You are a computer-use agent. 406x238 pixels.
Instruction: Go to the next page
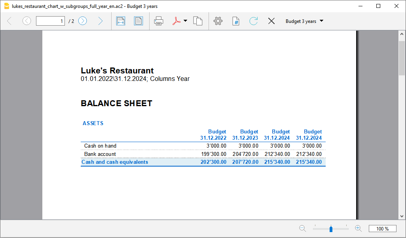point(82,21)
